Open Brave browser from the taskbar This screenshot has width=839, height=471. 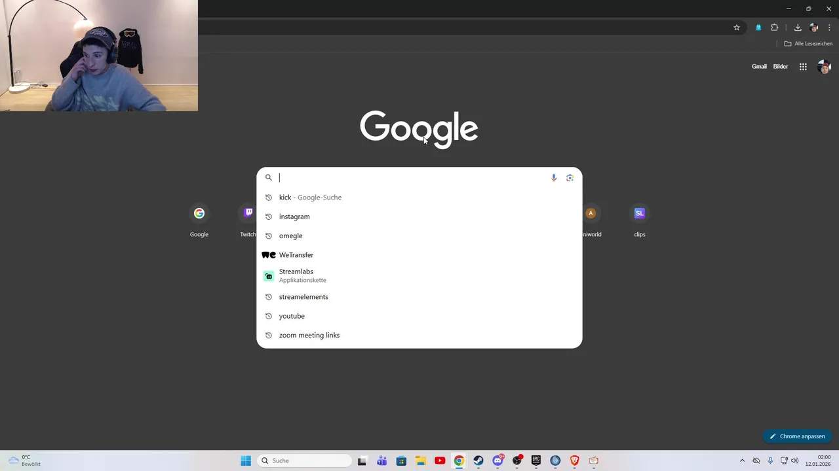[x=575, y=461]
